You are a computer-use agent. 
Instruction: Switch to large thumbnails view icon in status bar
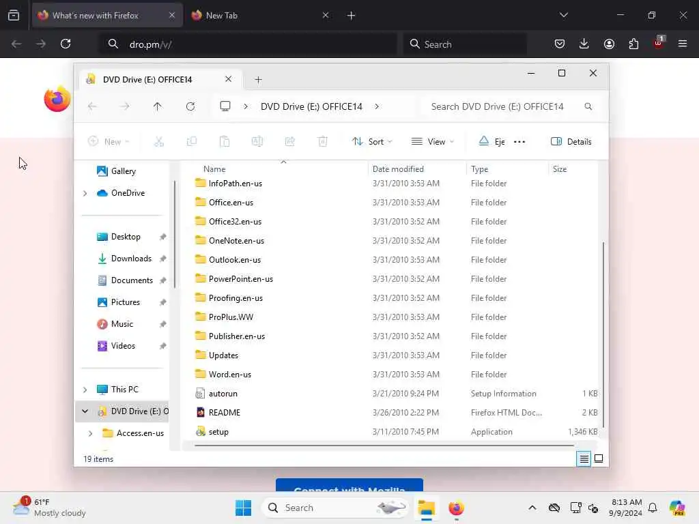599,458
